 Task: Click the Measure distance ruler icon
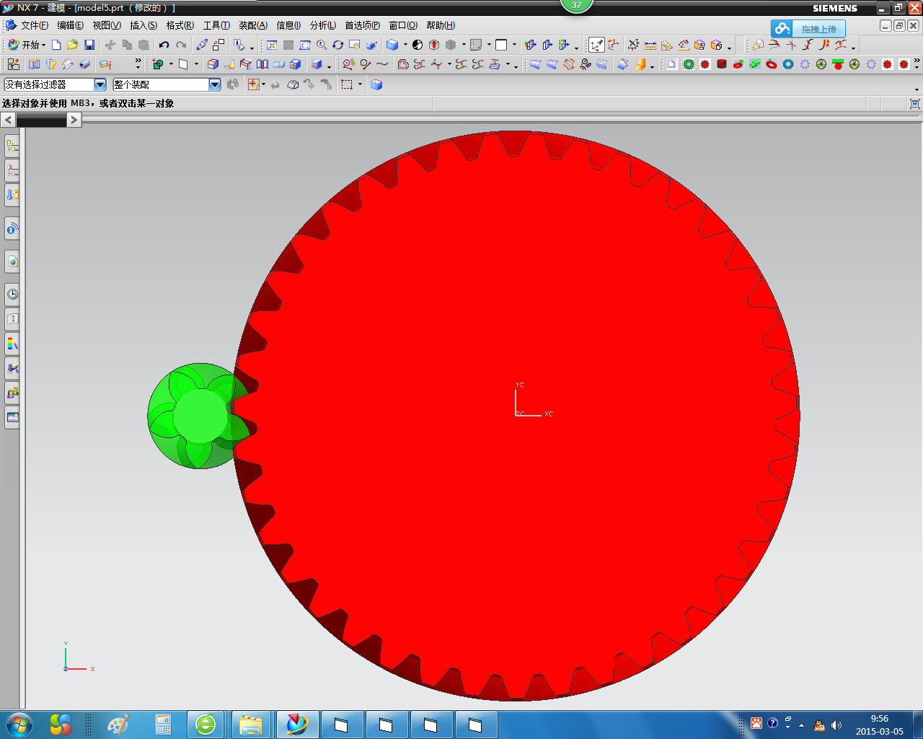[x=650, y=45]
